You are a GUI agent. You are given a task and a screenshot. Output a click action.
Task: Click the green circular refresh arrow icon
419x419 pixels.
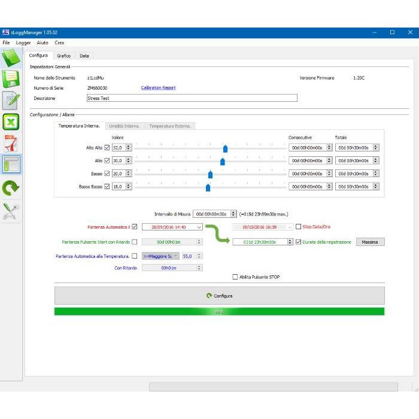11,187
